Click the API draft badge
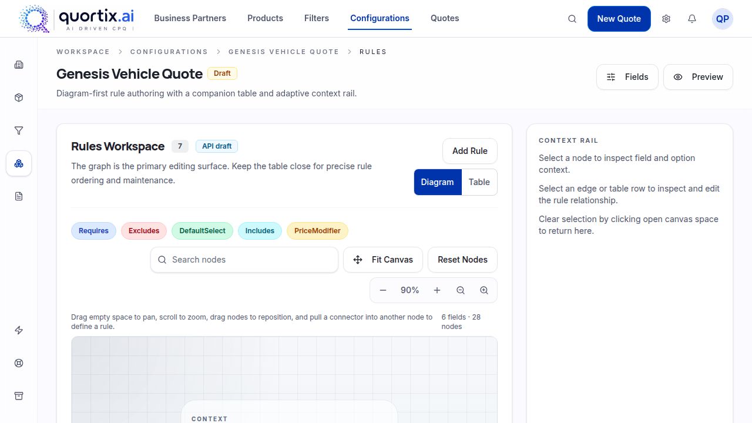752x423 pixels. point(217,146)
